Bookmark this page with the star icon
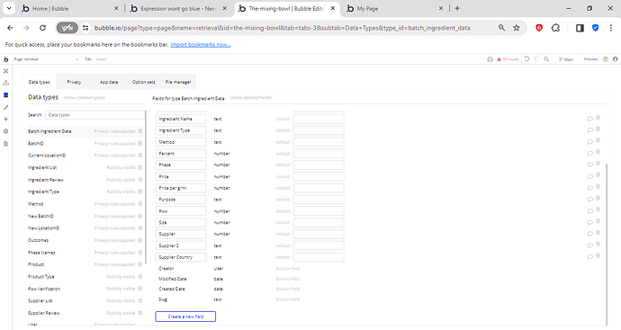 coord(517,28)
